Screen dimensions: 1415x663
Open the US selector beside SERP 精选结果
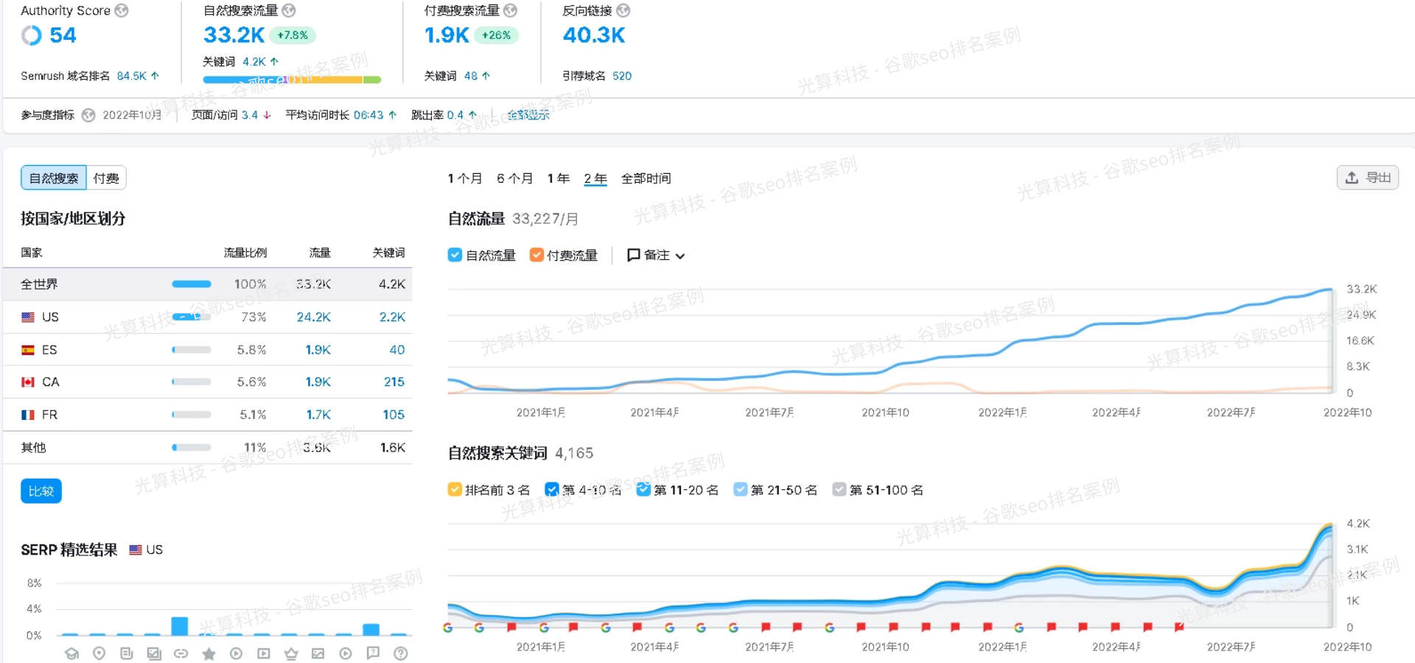(147, 550)
